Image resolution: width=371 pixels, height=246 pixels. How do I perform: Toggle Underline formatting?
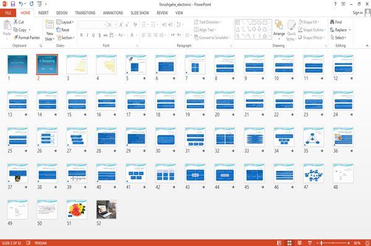[93, 35]
